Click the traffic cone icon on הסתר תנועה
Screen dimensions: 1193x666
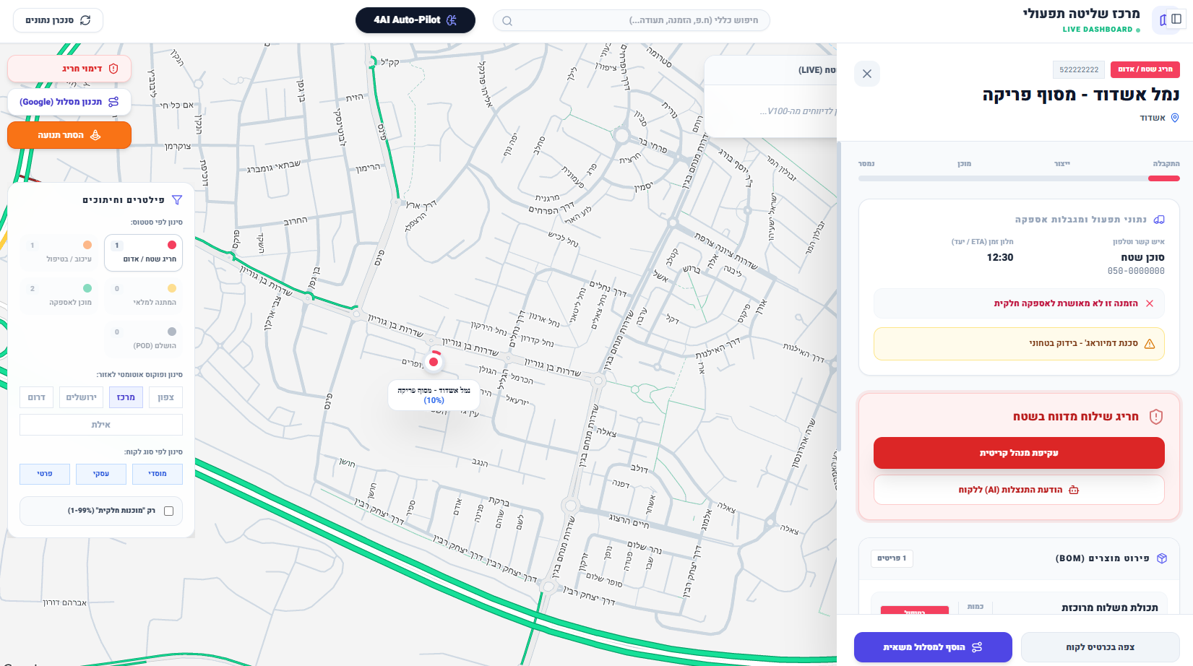click(x=95, y=135)
